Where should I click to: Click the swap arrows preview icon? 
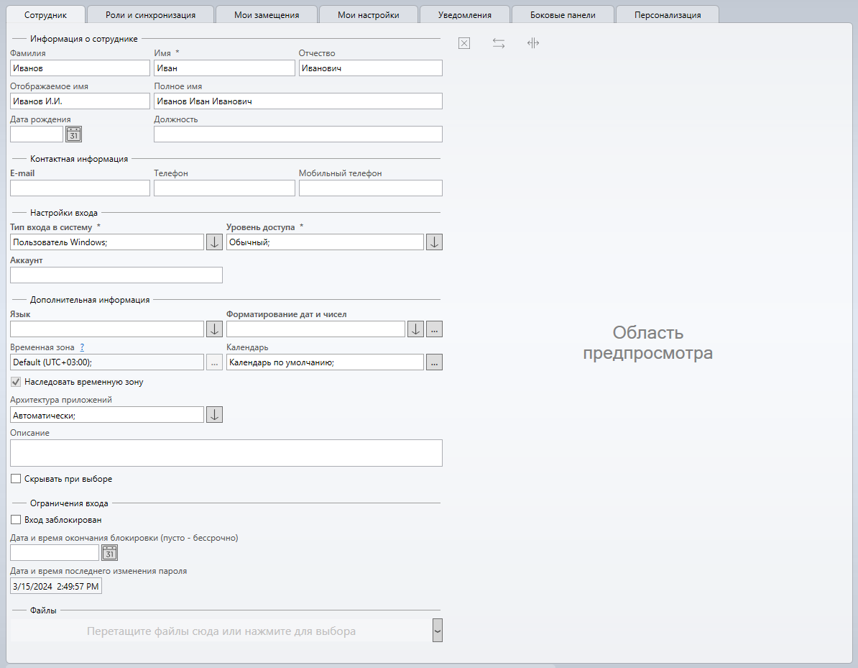click(499, 43)
